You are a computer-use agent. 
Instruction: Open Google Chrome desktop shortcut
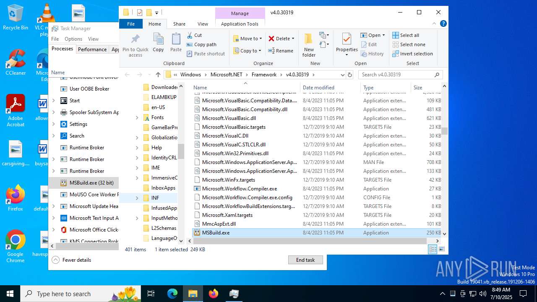[16, 247]
